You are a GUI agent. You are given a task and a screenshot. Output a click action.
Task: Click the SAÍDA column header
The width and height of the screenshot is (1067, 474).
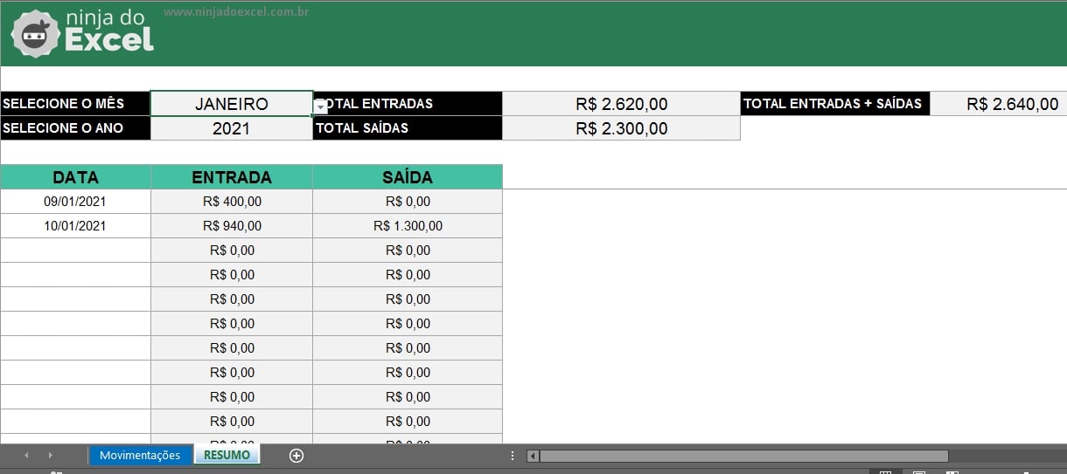tap(408, 177)
